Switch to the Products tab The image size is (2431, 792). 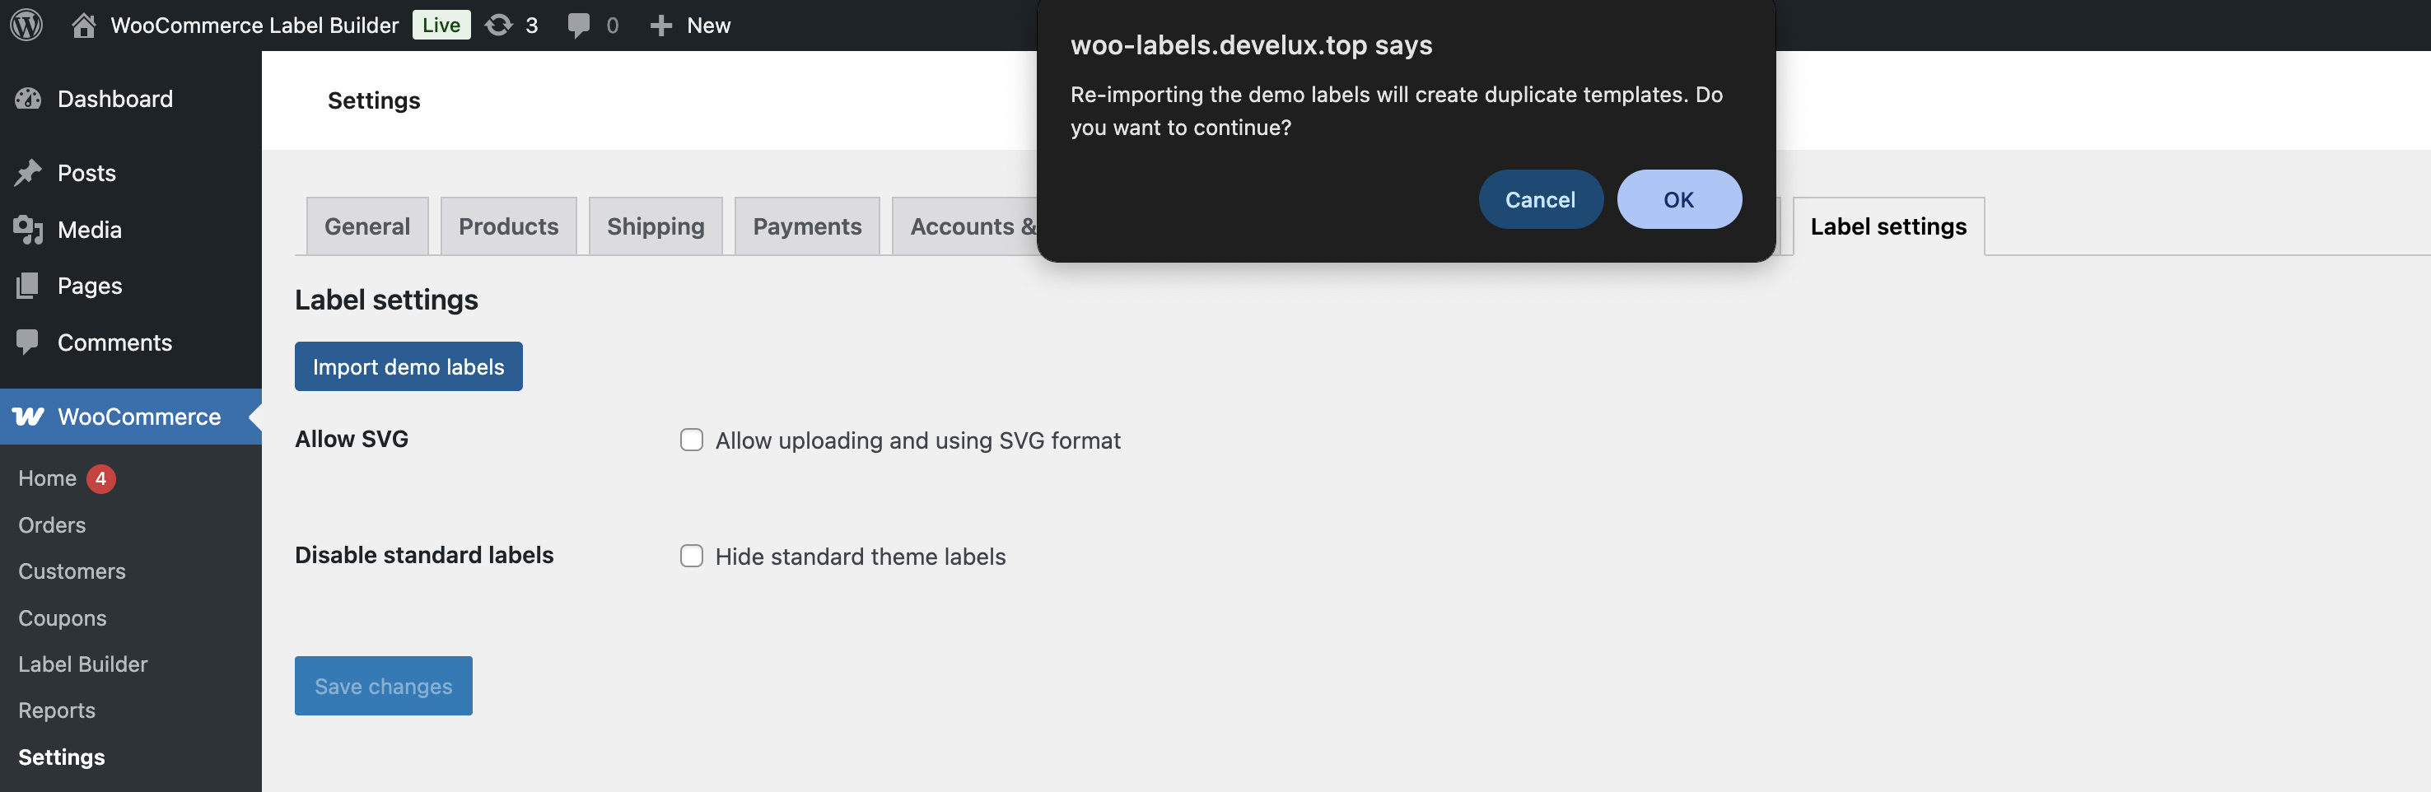coord(509,226)
